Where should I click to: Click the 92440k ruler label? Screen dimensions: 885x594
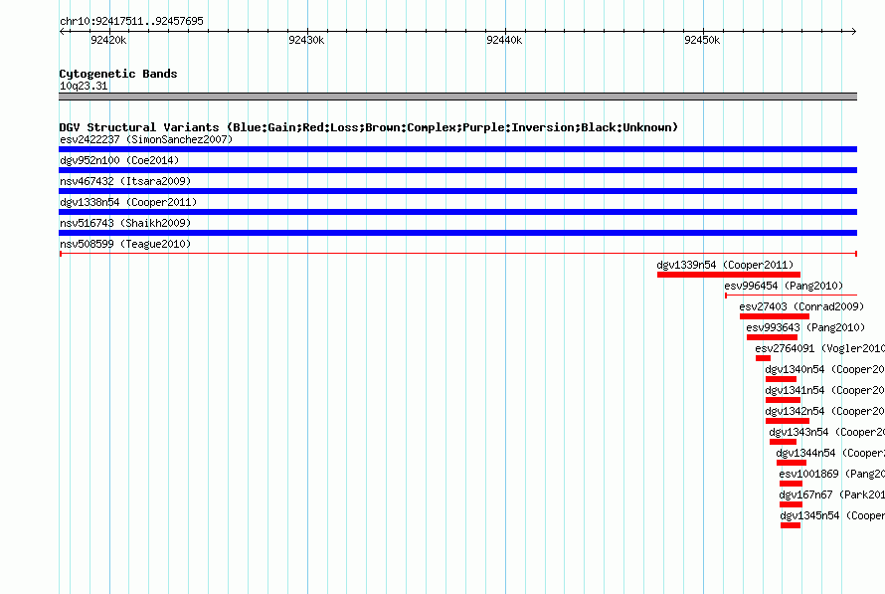tap(504, 40)
